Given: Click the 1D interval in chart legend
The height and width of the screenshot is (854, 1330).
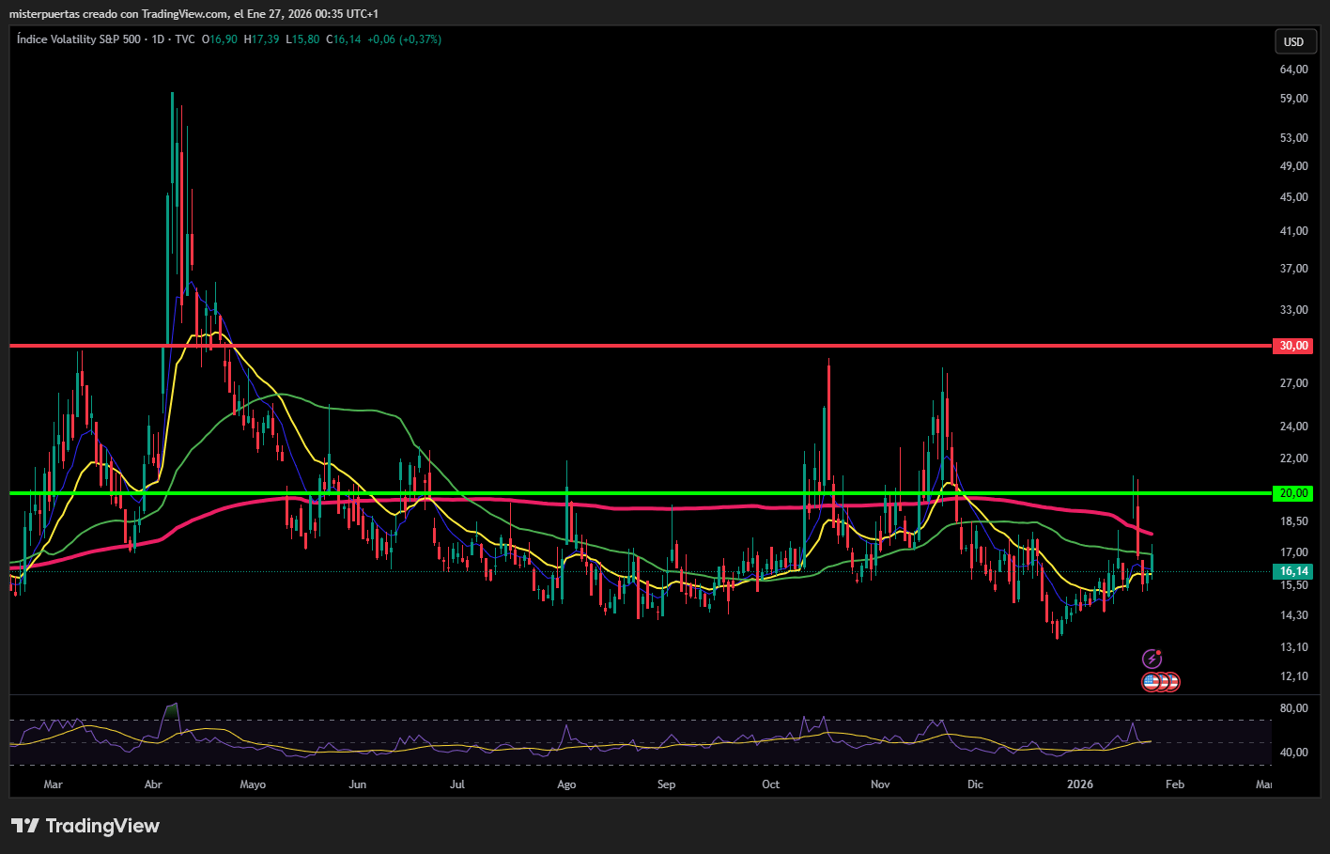Looking at the screenshot, I should [x=158, y=39].
